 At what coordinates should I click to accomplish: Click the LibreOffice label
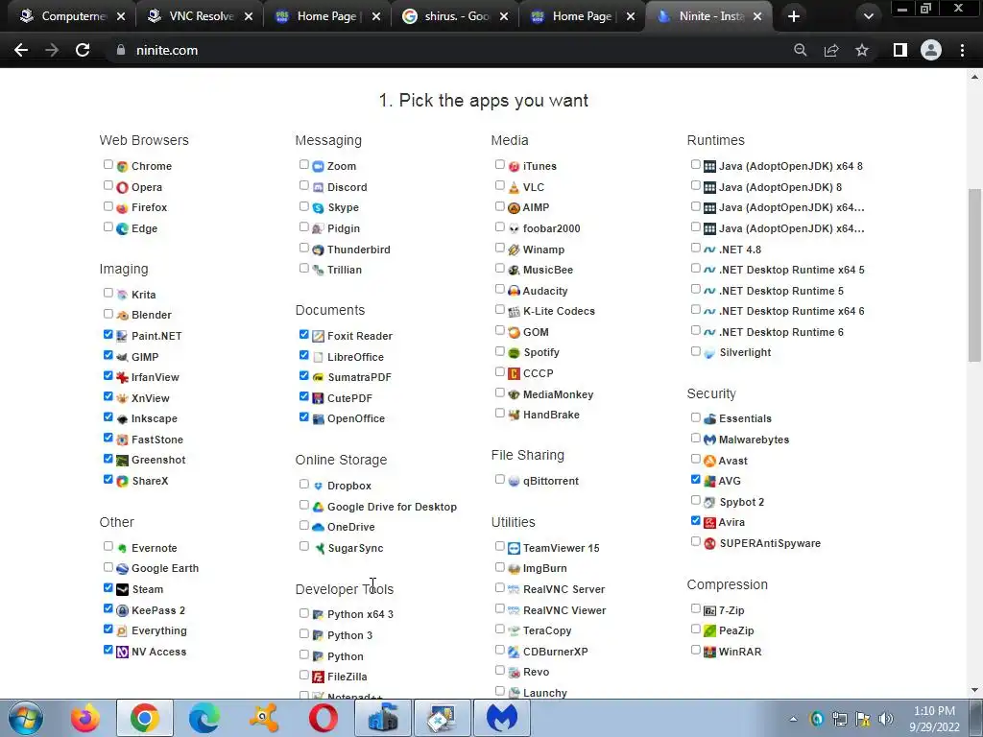point(355,357)
